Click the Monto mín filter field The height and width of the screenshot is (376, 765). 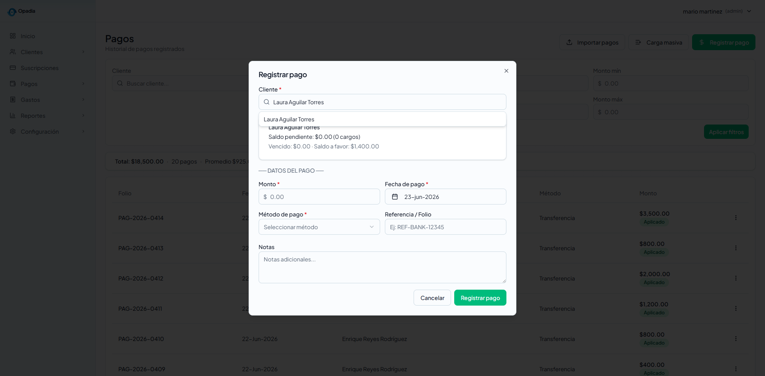click(671, 83)
